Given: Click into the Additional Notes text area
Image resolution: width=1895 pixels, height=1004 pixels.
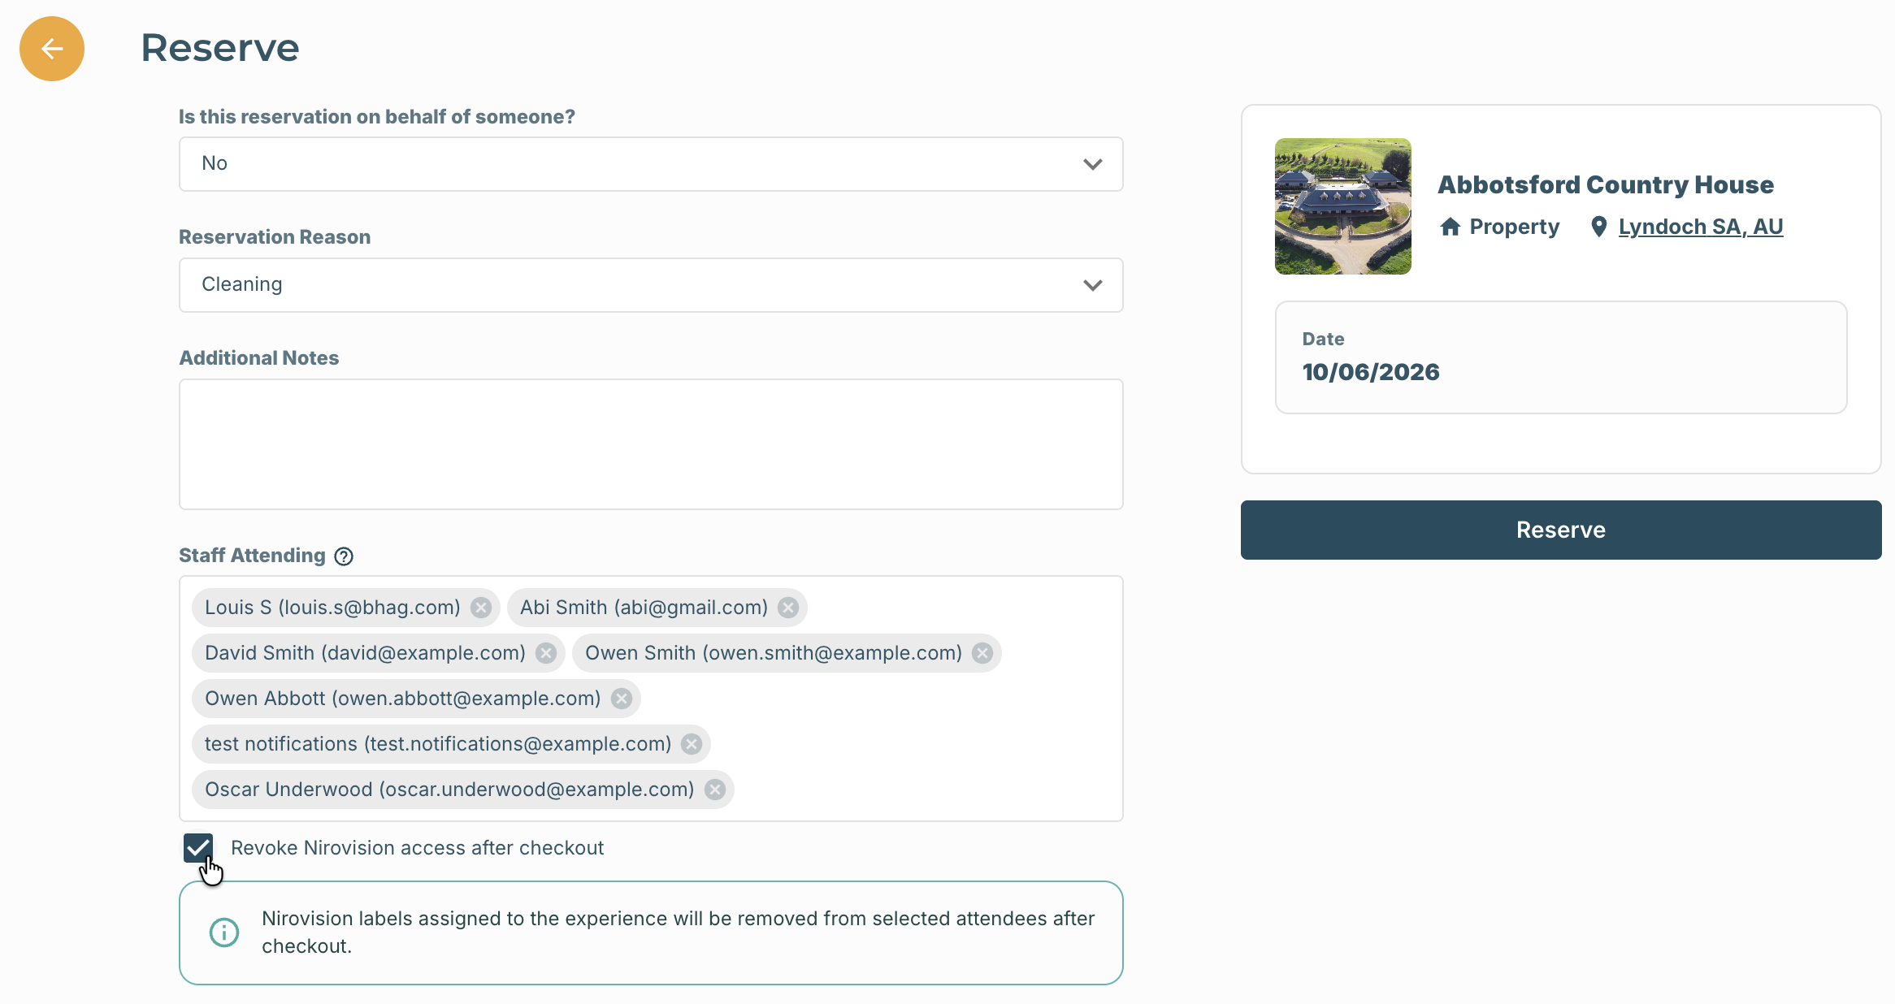Looking at the screenshot, I should (x=651, y=444).
